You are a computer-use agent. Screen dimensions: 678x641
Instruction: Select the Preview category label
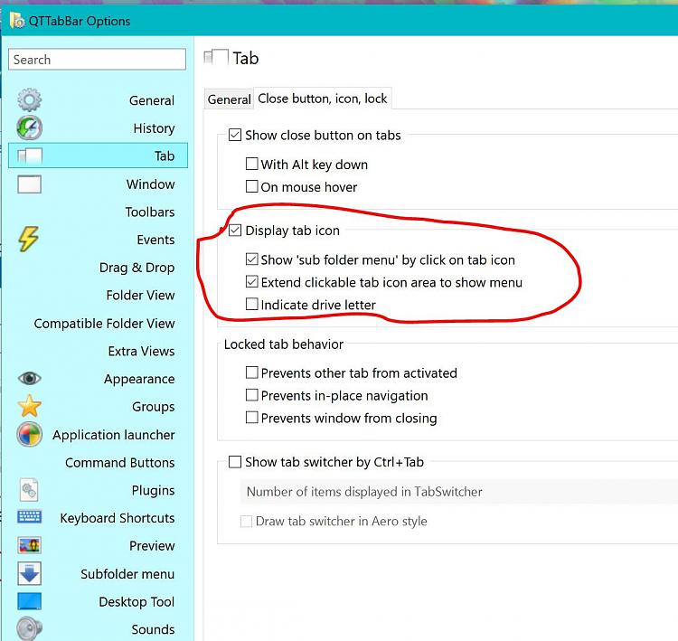click(152, 546)
